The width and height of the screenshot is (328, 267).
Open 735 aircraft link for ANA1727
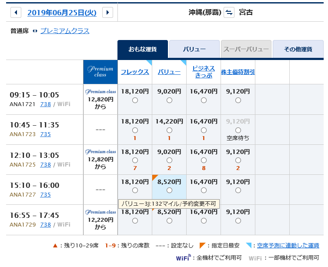(x=45, y=194)
